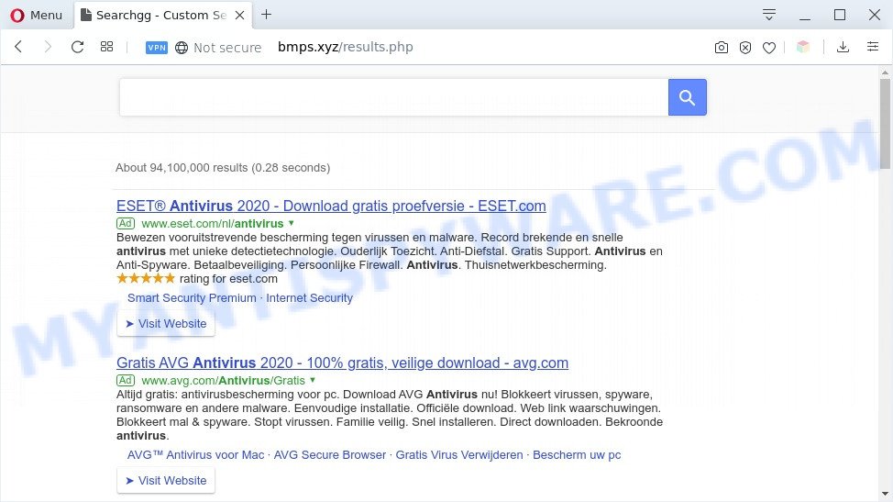Open the ESET Antivirus 2020 result title

331,206
